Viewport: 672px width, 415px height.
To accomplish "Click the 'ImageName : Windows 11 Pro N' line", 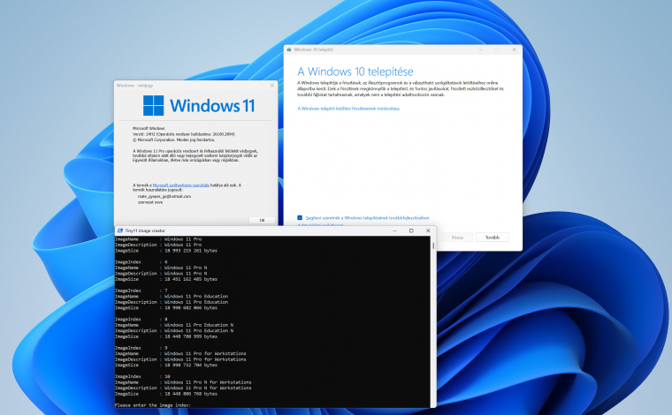I will click(x=161, y=268).
